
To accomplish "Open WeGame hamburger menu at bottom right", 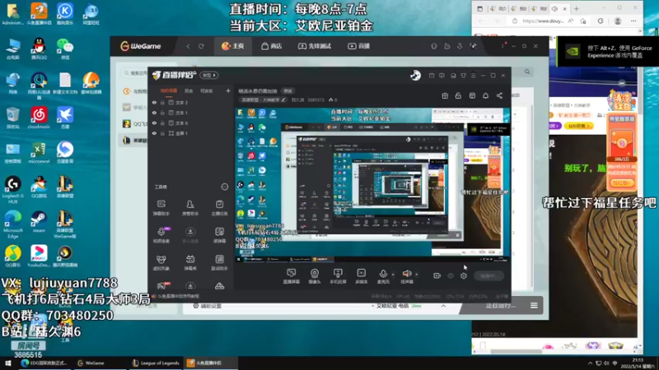I will point(534,306).
